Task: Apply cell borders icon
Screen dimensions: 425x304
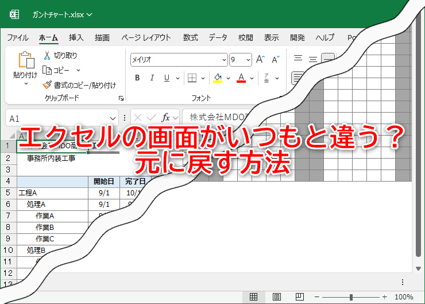Action: (192, 78)
